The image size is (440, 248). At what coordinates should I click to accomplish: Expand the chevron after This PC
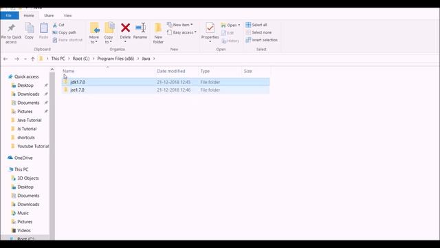69,59
